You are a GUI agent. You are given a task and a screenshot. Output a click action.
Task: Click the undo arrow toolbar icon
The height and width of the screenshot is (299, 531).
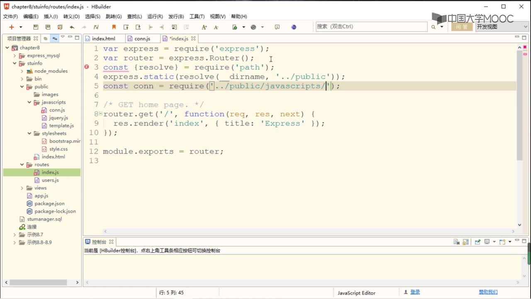pos(72,27)
